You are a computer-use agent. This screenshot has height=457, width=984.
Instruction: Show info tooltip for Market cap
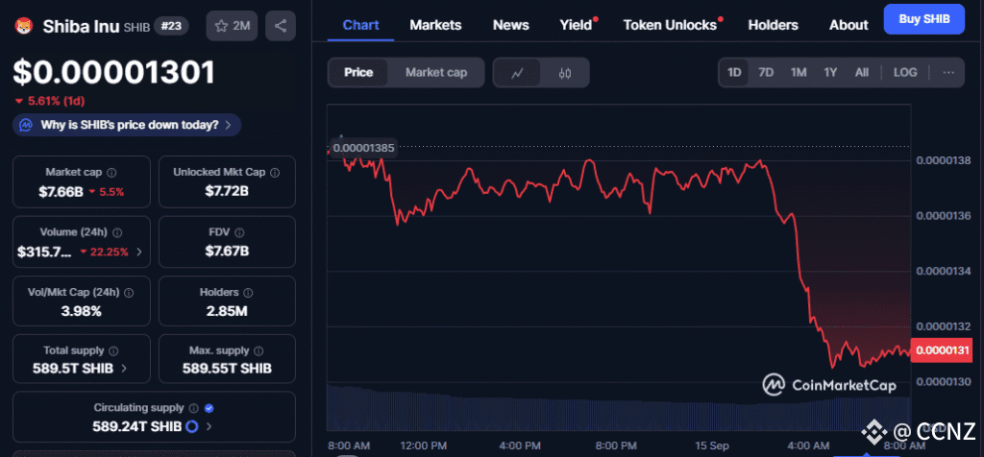point(111,173)
